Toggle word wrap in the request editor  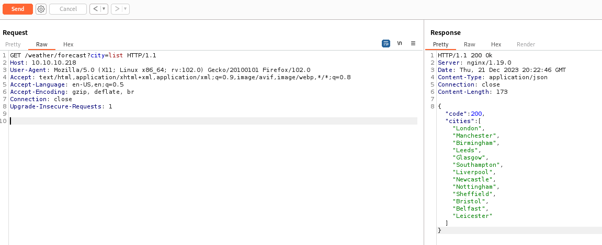pyautogui.click(x=386, y=43)
